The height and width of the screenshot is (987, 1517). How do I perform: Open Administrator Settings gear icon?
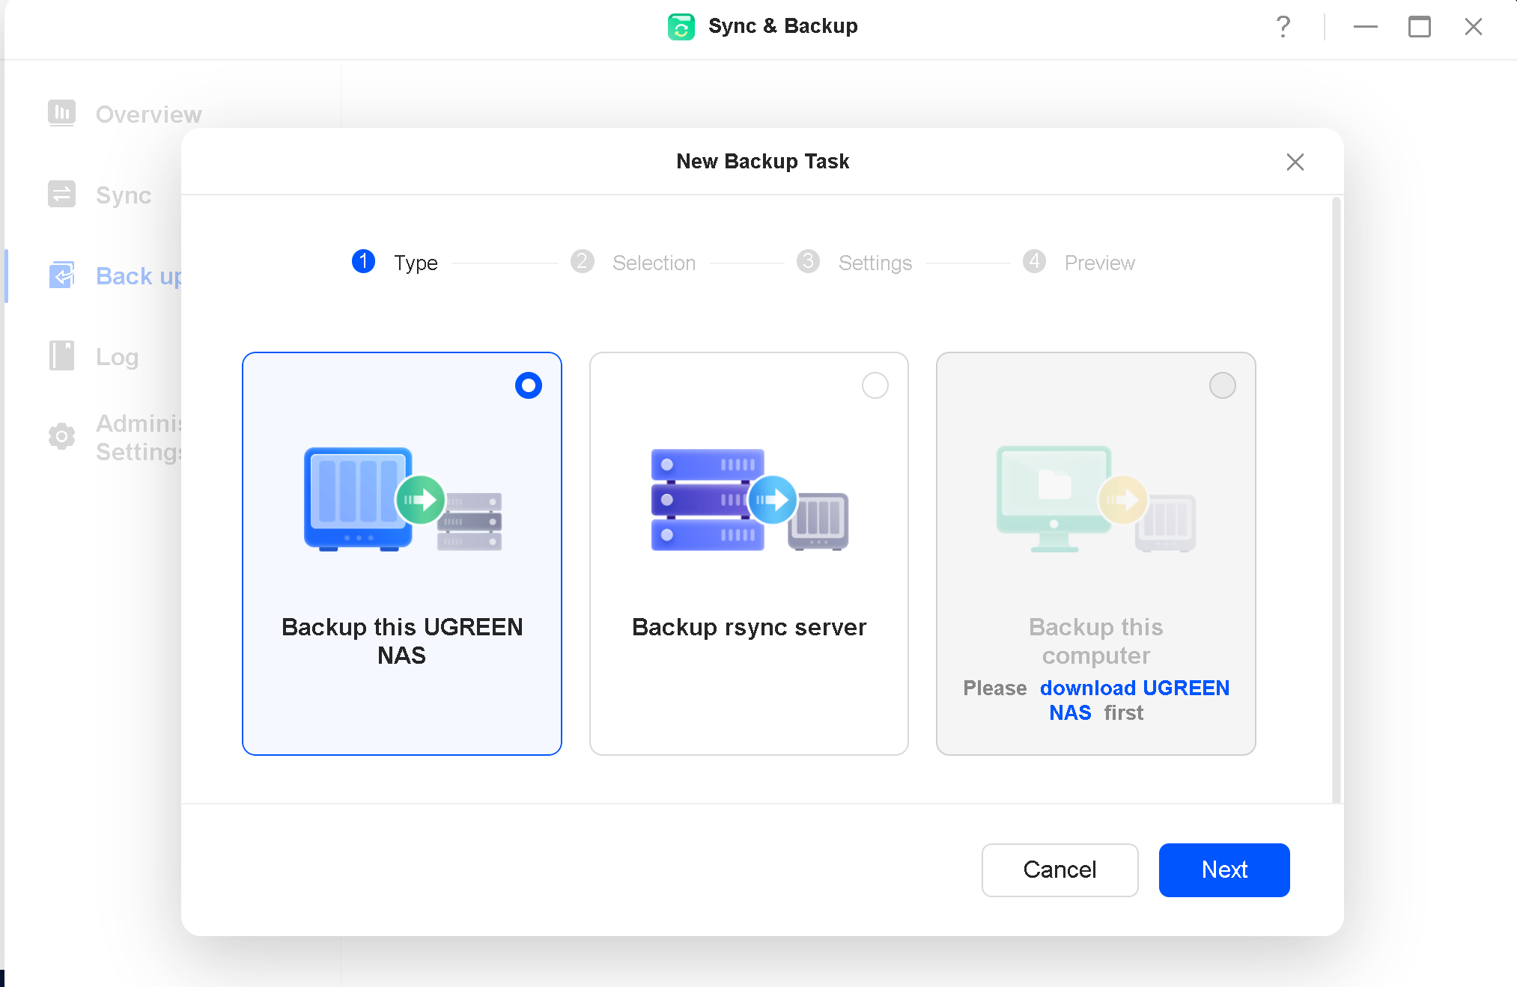click(62, 436)
